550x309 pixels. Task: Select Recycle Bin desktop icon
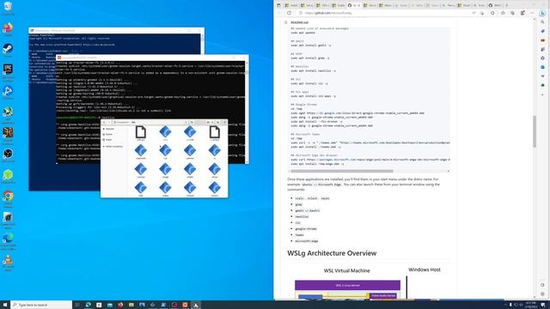pyautogui.click(x=8, y=7)
